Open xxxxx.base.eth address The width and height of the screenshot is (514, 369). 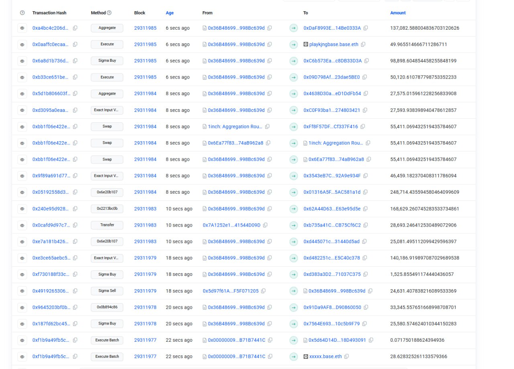point(326,357)
